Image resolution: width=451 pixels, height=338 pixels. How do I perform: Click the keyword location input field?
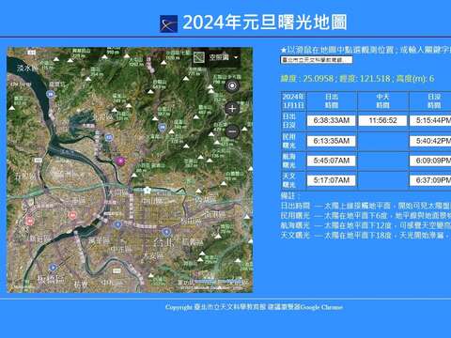point(317,60)
